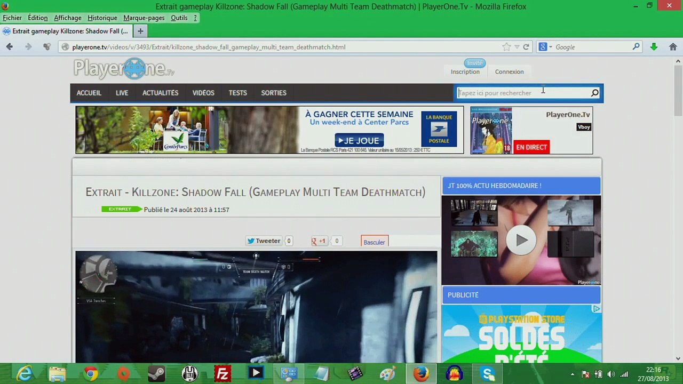The height and width of the screenshot is (384, 683).
Task: Go back with the browser back arrow
Action: pos(10,47)
